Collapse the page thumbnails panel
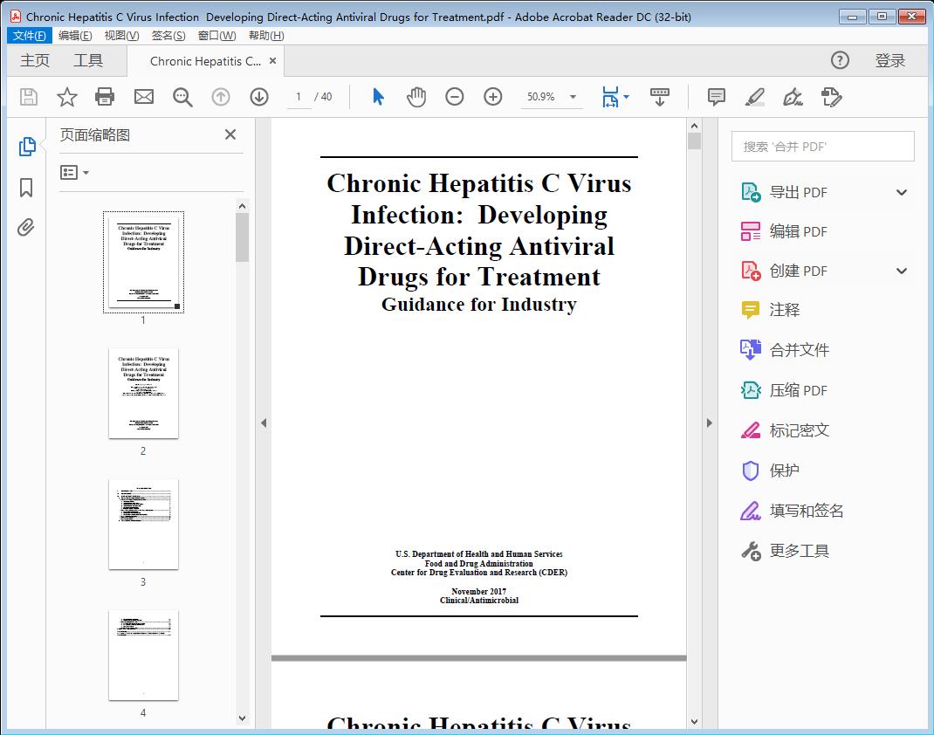This screenshot has width=934, height=735. tap(230, 134)
